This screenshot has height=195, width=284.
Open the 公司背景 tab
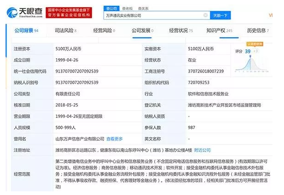pos(26,31)
